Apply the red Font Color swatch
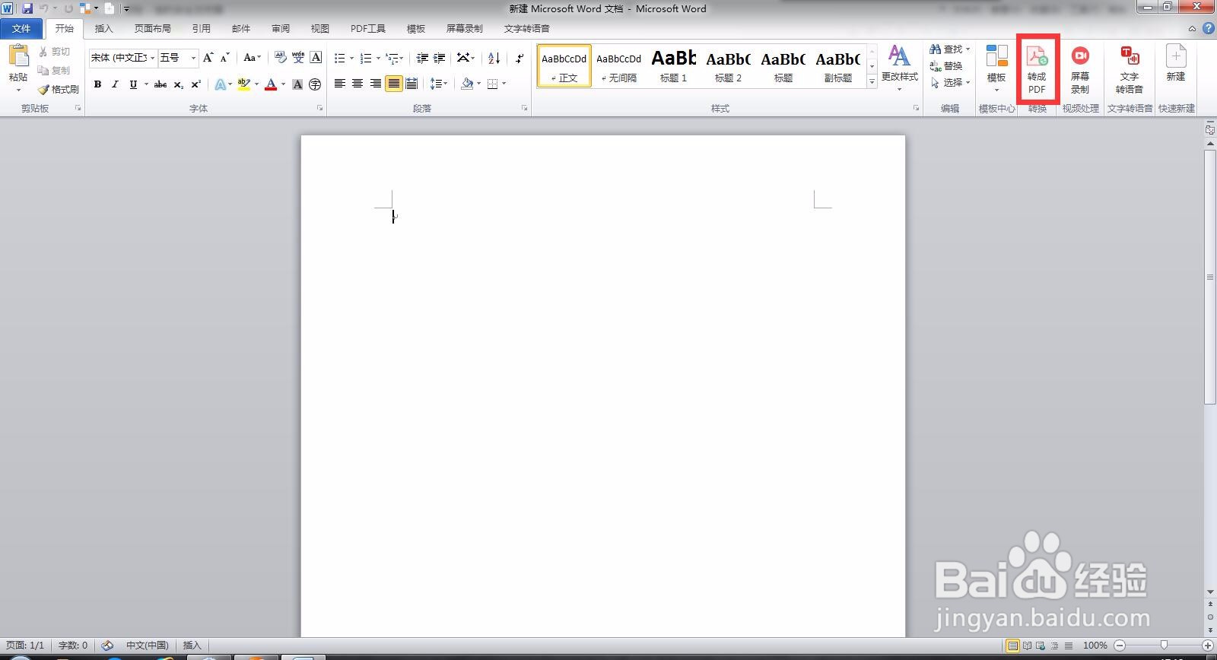 pyautogui.click(x=270, y=84)
